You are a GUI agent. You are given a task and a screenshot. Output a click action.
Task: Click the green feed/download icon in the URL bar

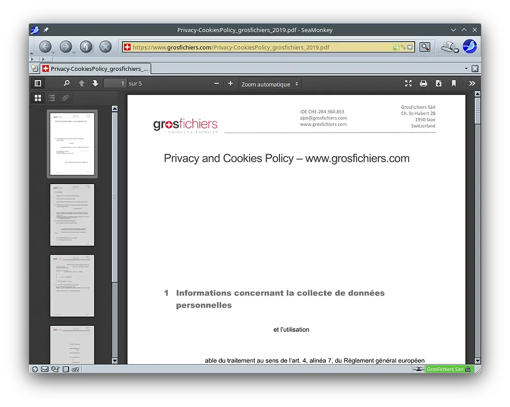pyautogui.click(x=396, y=47)
